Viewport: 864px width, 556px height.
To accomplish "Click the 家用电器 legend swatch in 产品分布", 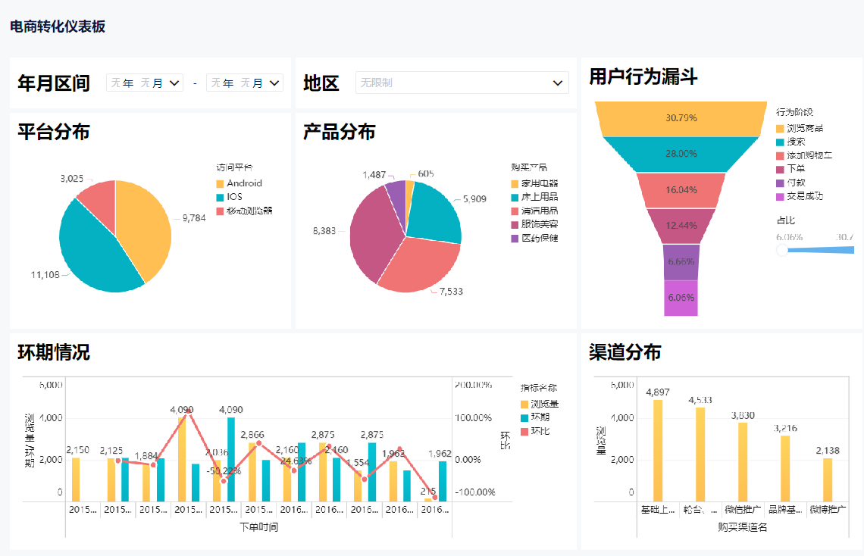I will pyautogui.click(x=515, y=183).
